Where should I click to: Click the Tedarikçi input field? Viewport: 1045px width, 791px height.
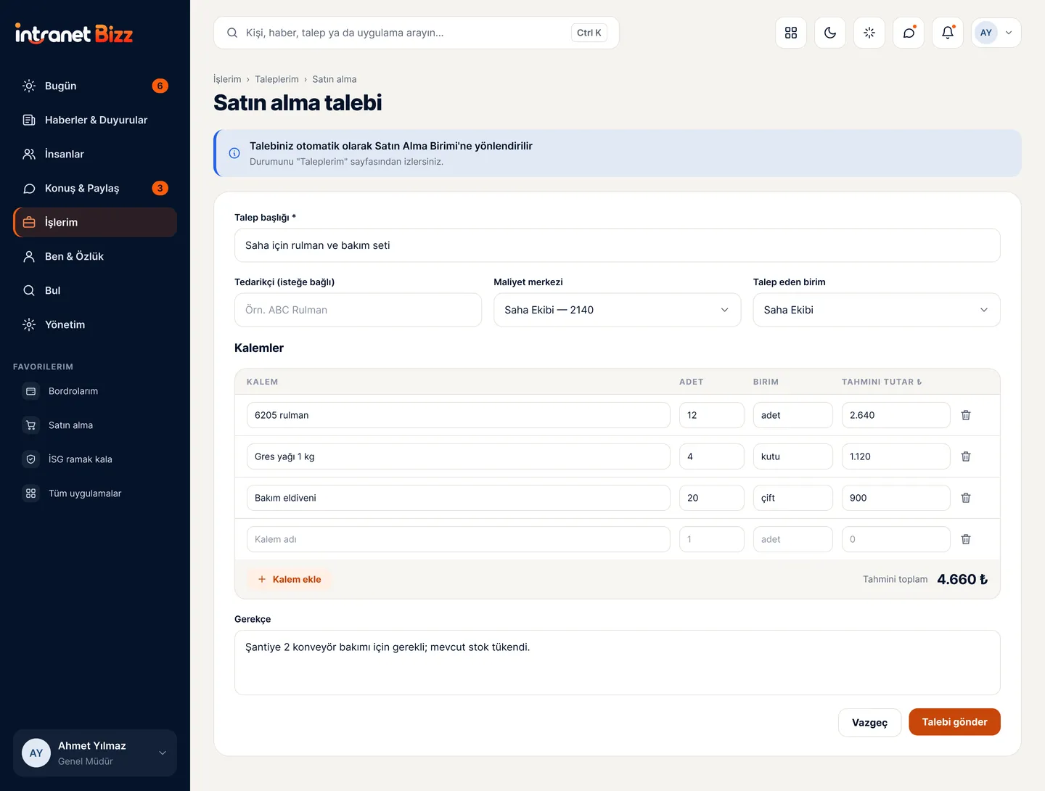pyautogui.click(x=358, y=310)
